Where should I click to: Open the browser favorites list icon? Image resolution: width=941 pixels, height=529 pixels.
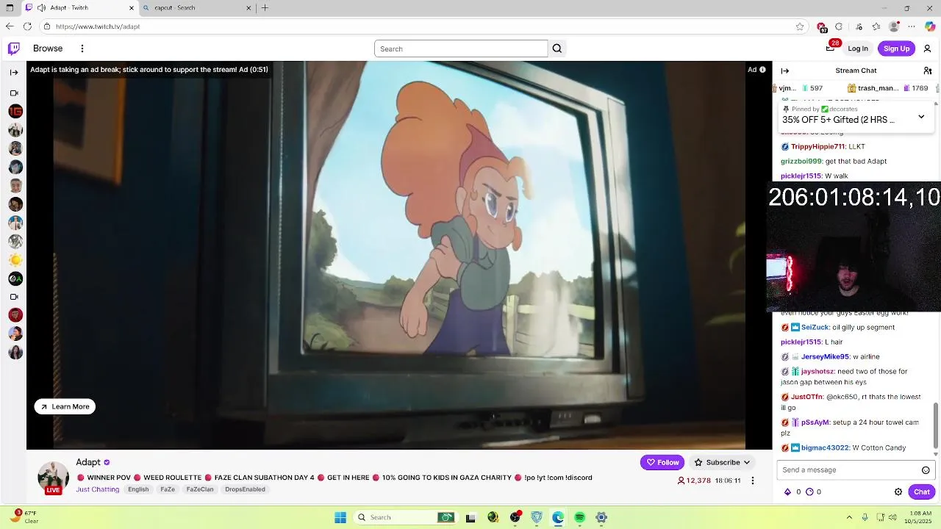click(x=876, y=26)
